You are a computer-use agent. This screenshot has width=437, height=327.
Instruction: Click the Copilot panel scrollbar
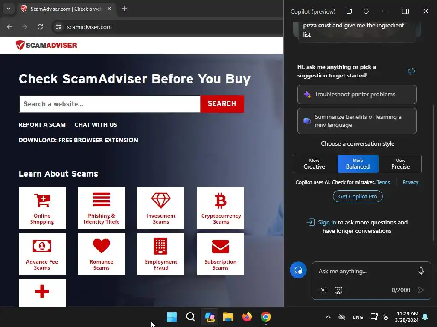coord(434,172)
